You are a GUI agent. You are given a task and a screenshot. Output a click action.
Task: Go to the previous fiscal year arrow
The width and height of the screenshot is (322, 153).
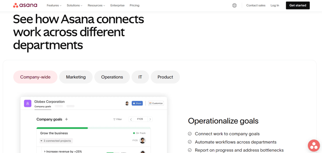coord(131,119)
